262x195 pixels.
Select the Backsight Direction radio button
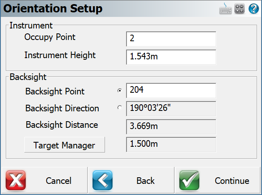click(x=119, y=108)
